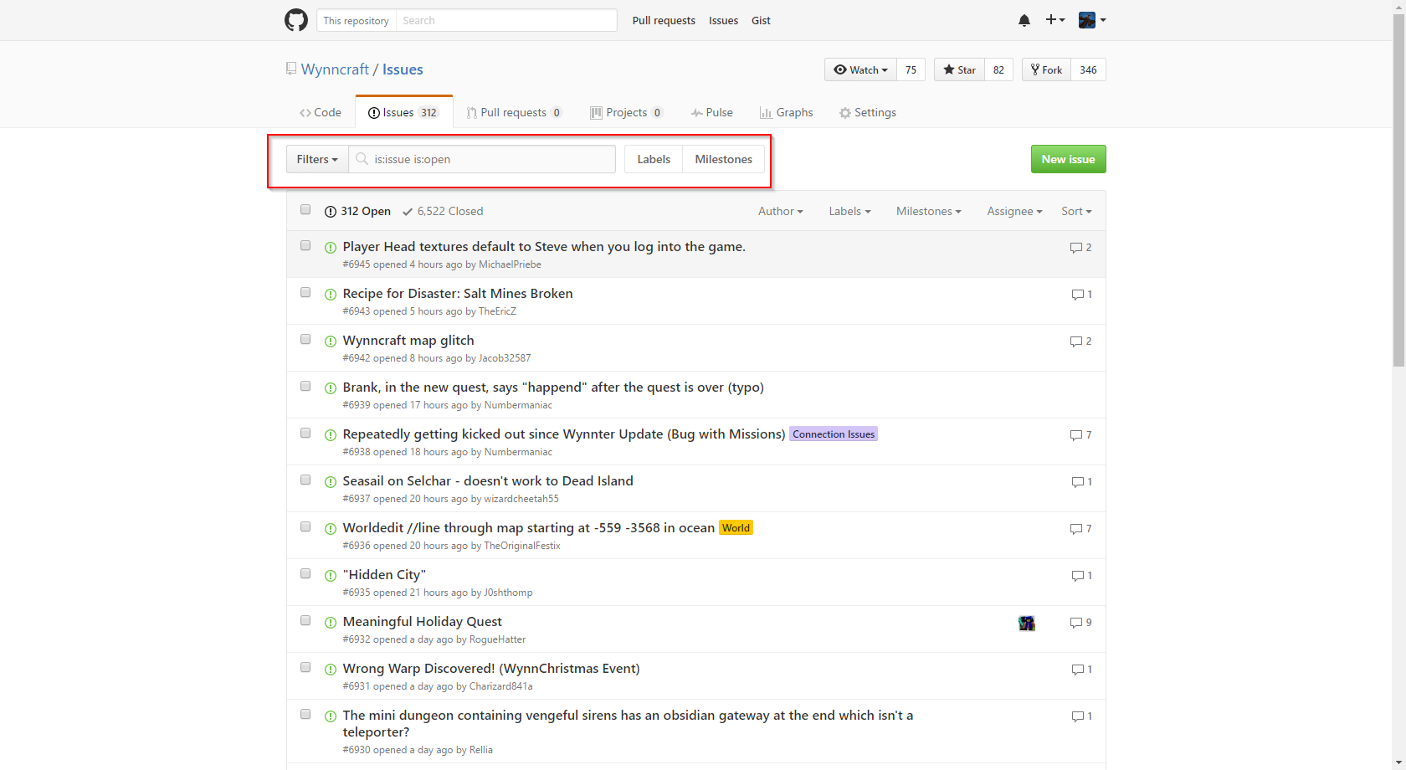The height and width of the screenshot is (770, 1406).
Task: Check the Worldedit //line issue checkbox
Action: (x=305, y=526)
